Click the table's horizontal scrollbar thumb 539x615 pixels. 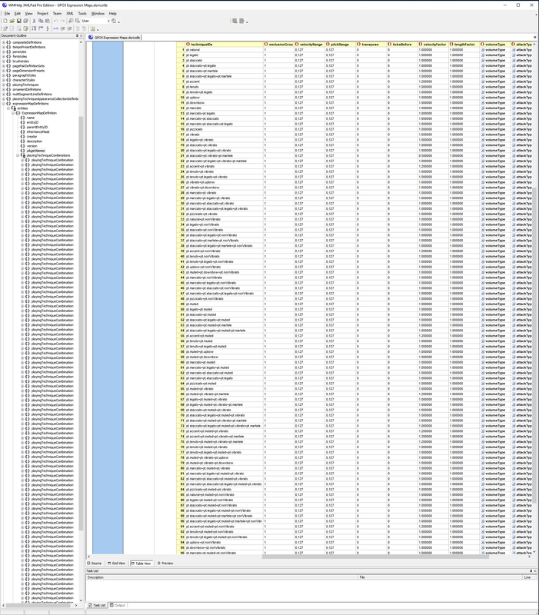(x=375, y=557)
